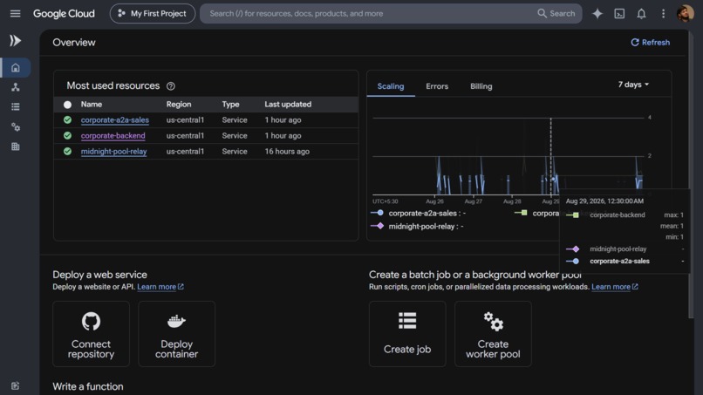
Task: Open notifications bell
Action: [x=641, y=13]
